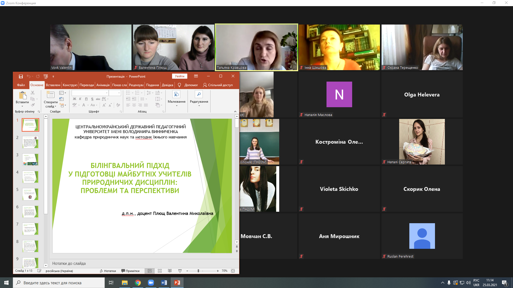Fit slide to current window
Viewport: 513px width, 288px height.
[x=233, y=271]
